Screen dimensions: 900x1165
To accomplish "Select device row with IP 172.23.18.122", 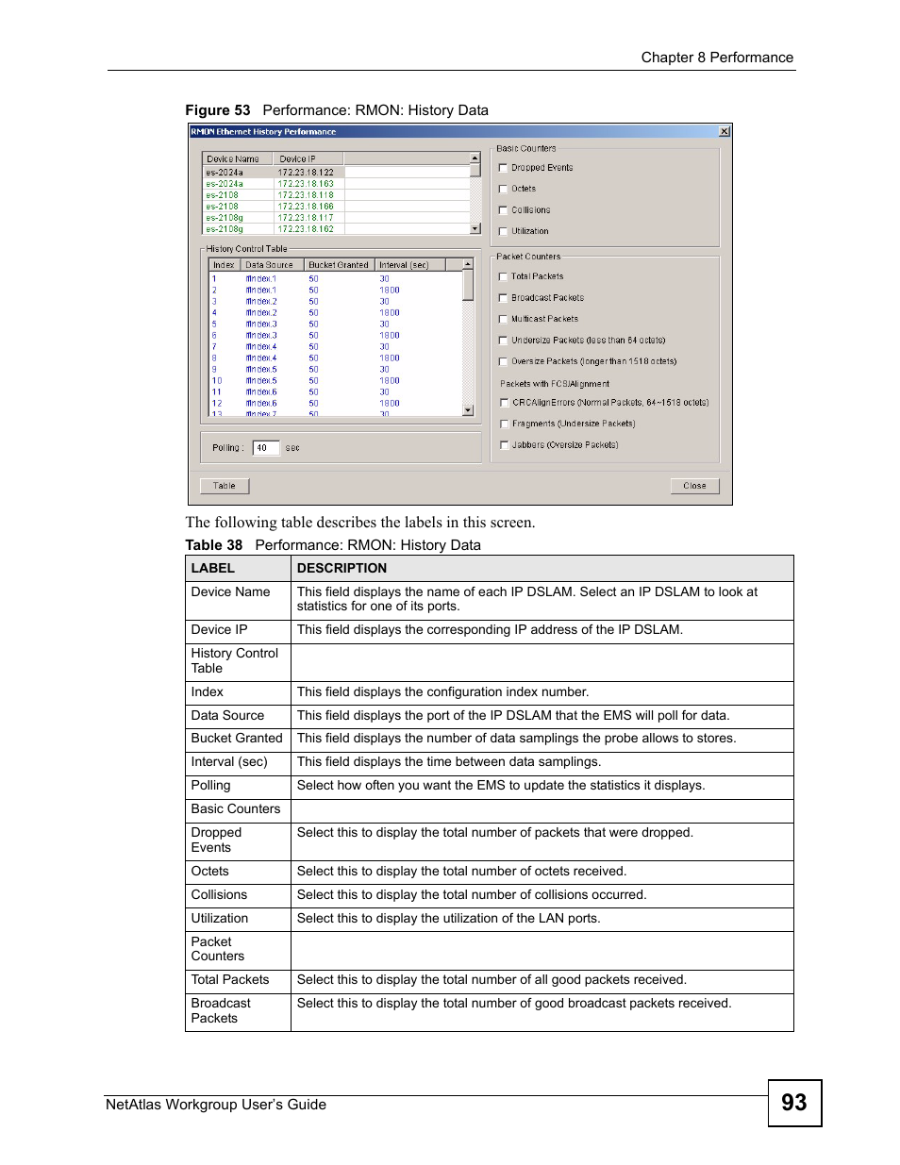I will coord(337,173).
